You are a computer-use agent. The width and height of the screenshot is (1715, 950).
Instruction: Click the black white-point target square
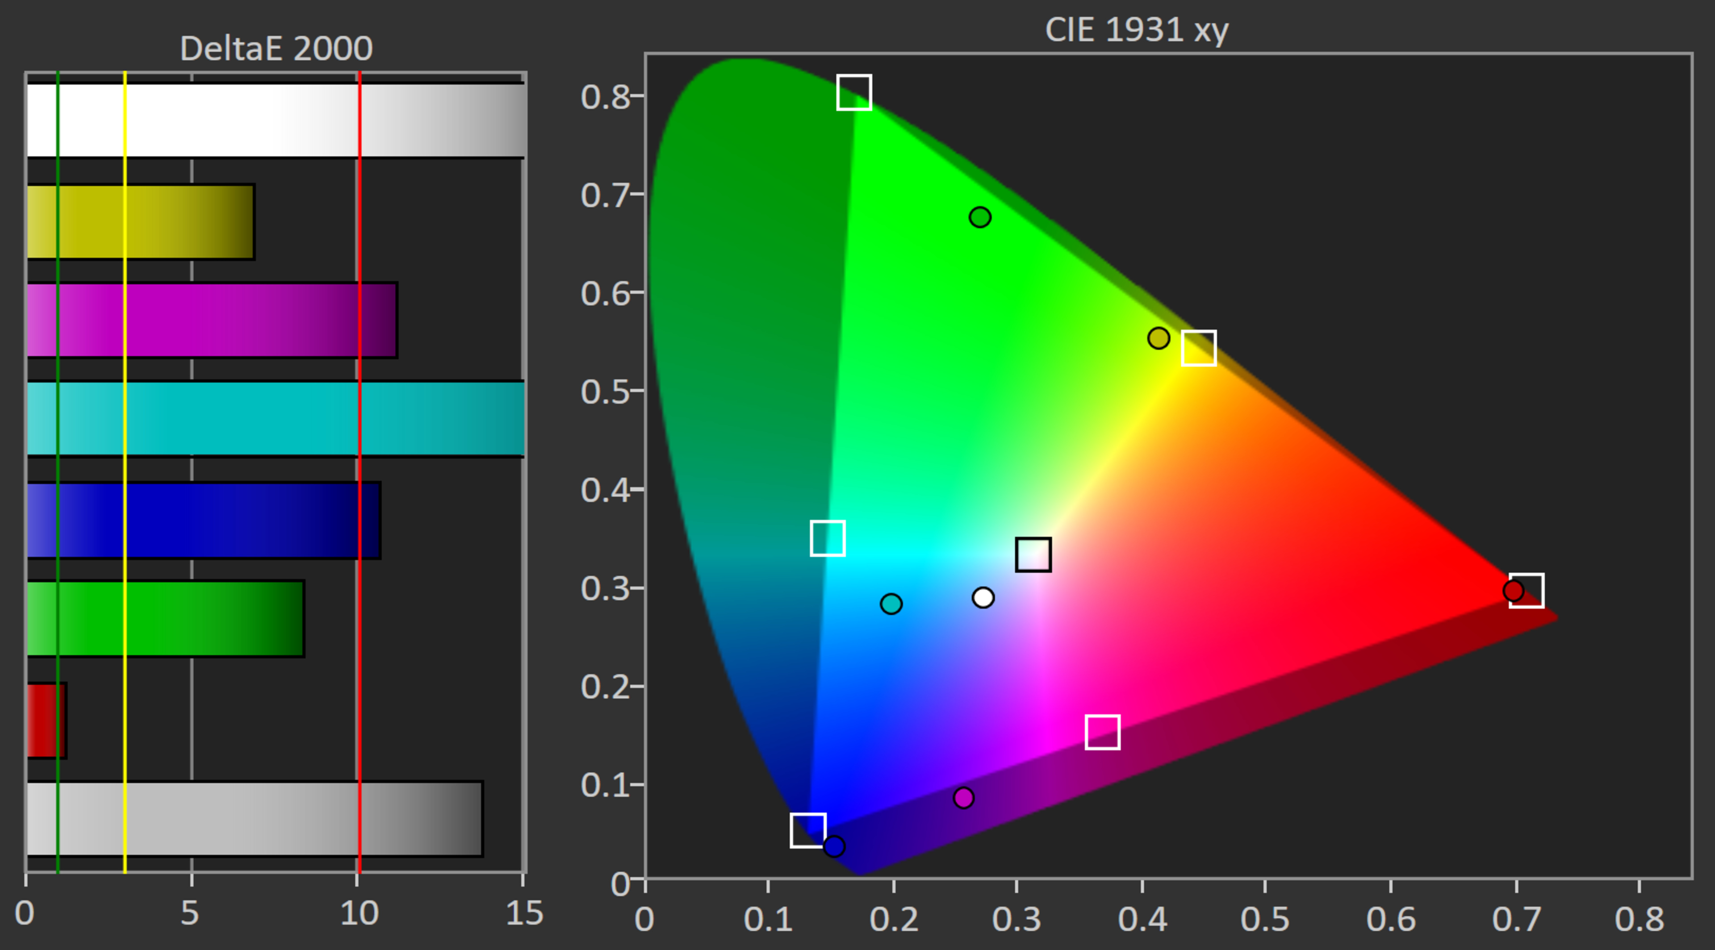click(x=1033, y=554)
